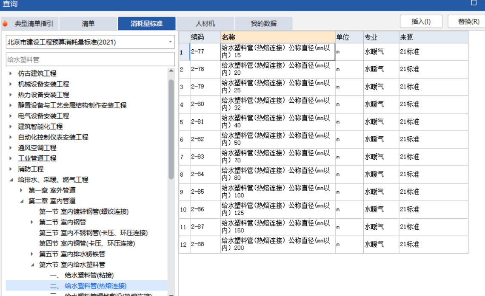Switch to the 我的数据 tab
This screenshot has height=296, width=485.
pyautogui.click(x=263, y=23)
